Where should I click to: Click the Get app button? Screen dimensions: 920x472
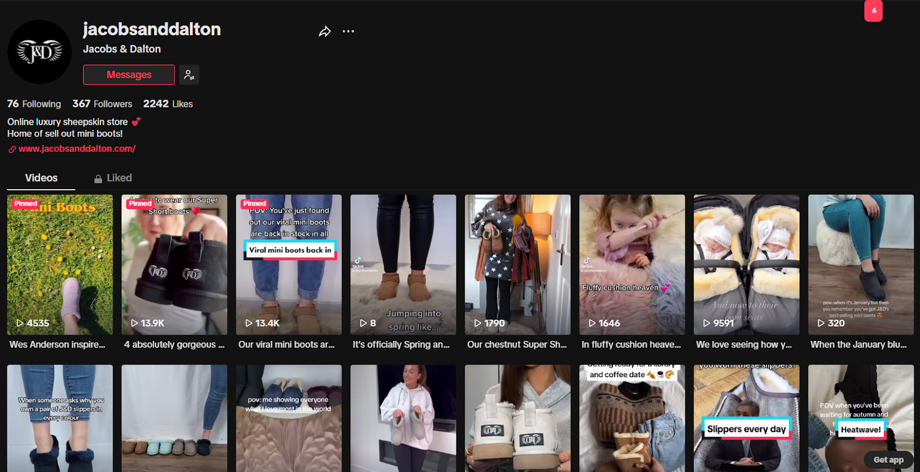[888, 459]
